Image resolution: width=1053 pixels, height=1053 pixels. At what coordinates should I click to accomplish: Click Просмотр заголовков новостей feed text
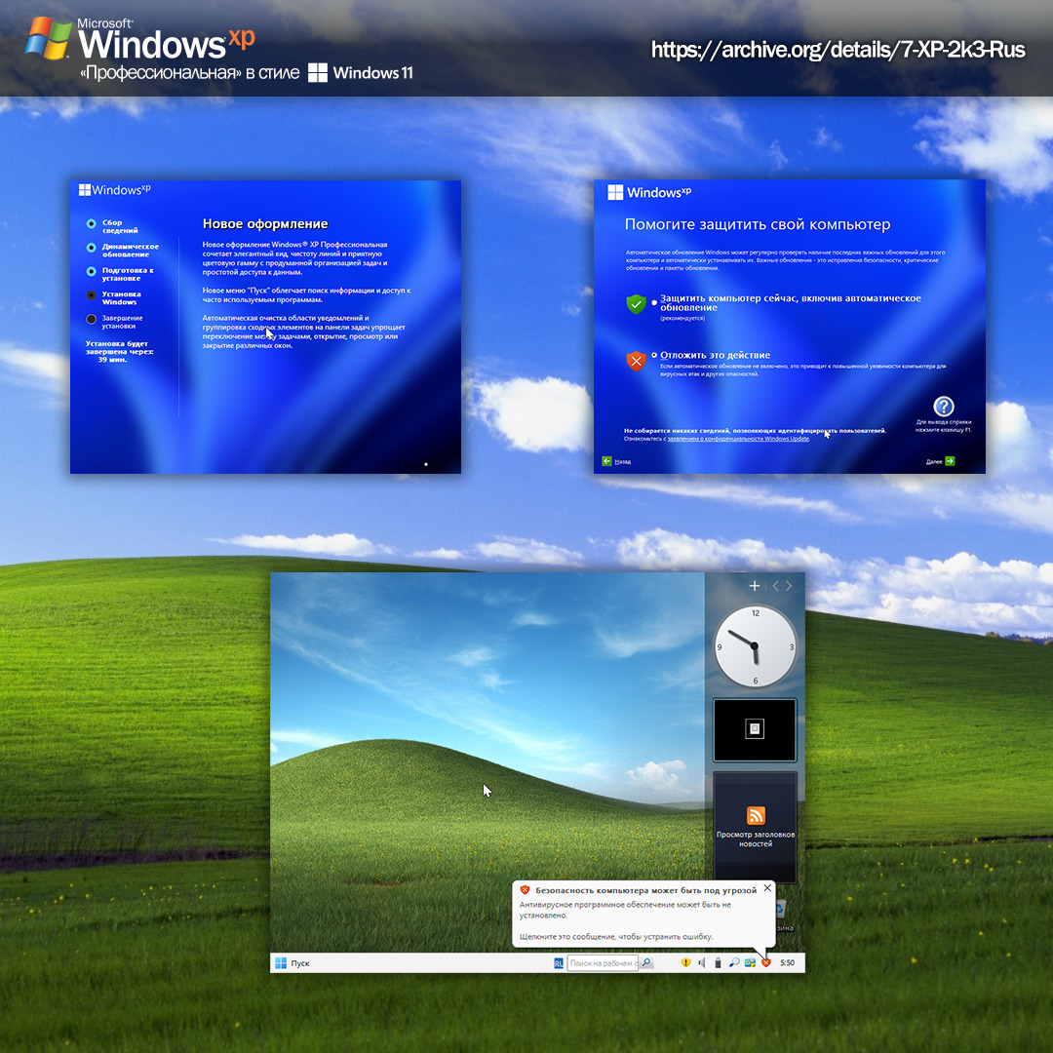(756, 838)
